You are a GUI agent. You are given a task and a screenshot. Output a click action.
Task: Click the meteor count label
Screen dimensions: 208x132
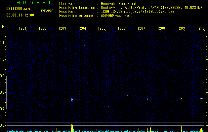click(x=47, y=10)
